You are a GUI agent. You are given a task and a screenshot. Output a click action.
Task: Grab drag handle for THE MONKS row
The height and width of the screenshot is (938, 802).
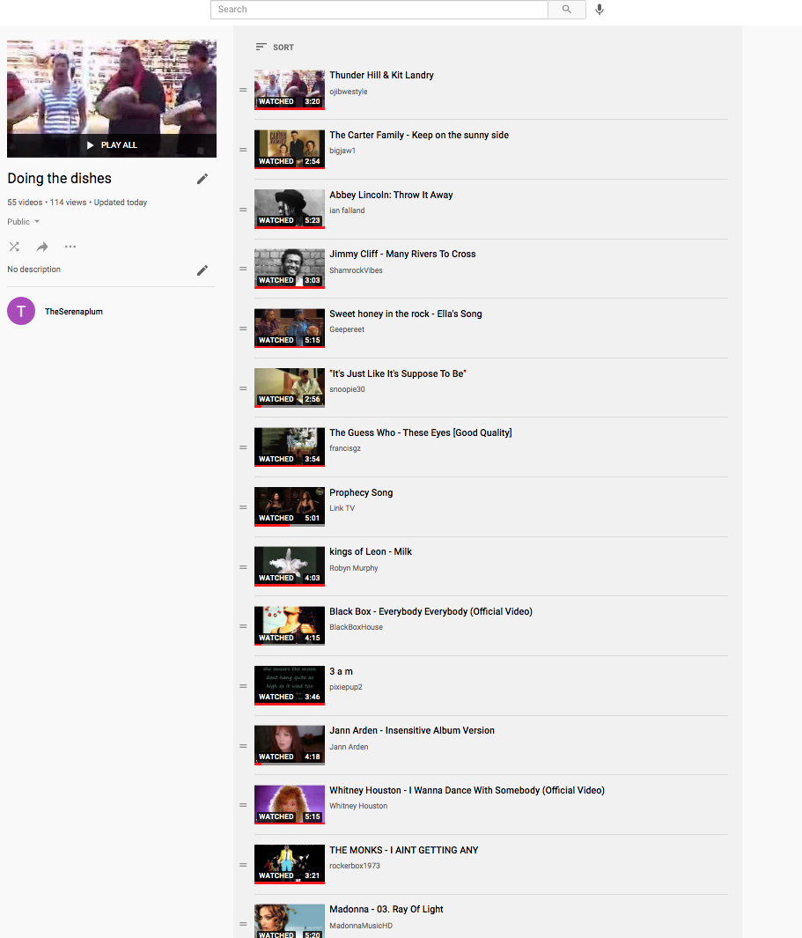[243, 865]
